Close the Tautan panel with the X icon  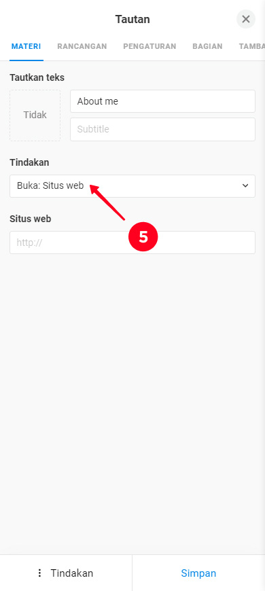pyautogui.click(x=246, y=19)
